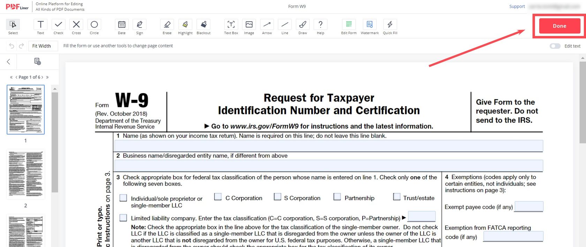Check the Partnership box
Image resolution: width=586 pixels, height=247 pixels.
(x=337, y=197)
